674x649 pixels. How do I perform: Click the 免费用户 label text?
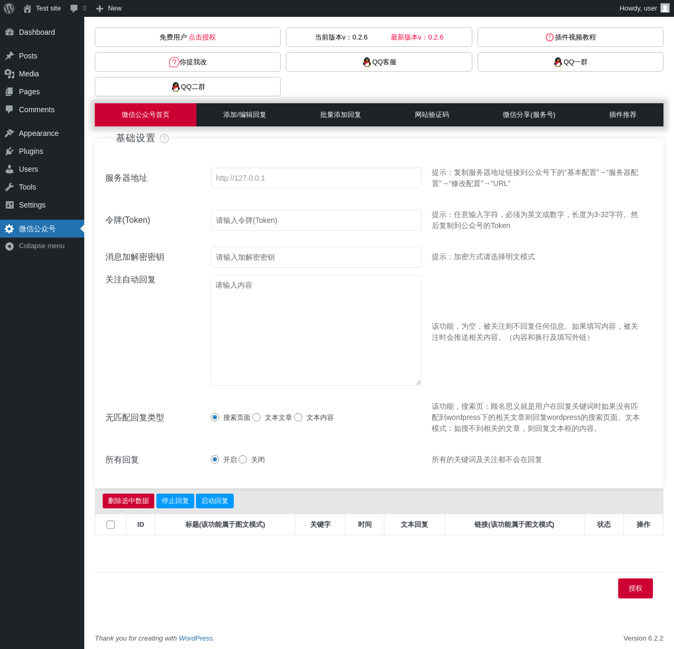(x=173, y=37)
